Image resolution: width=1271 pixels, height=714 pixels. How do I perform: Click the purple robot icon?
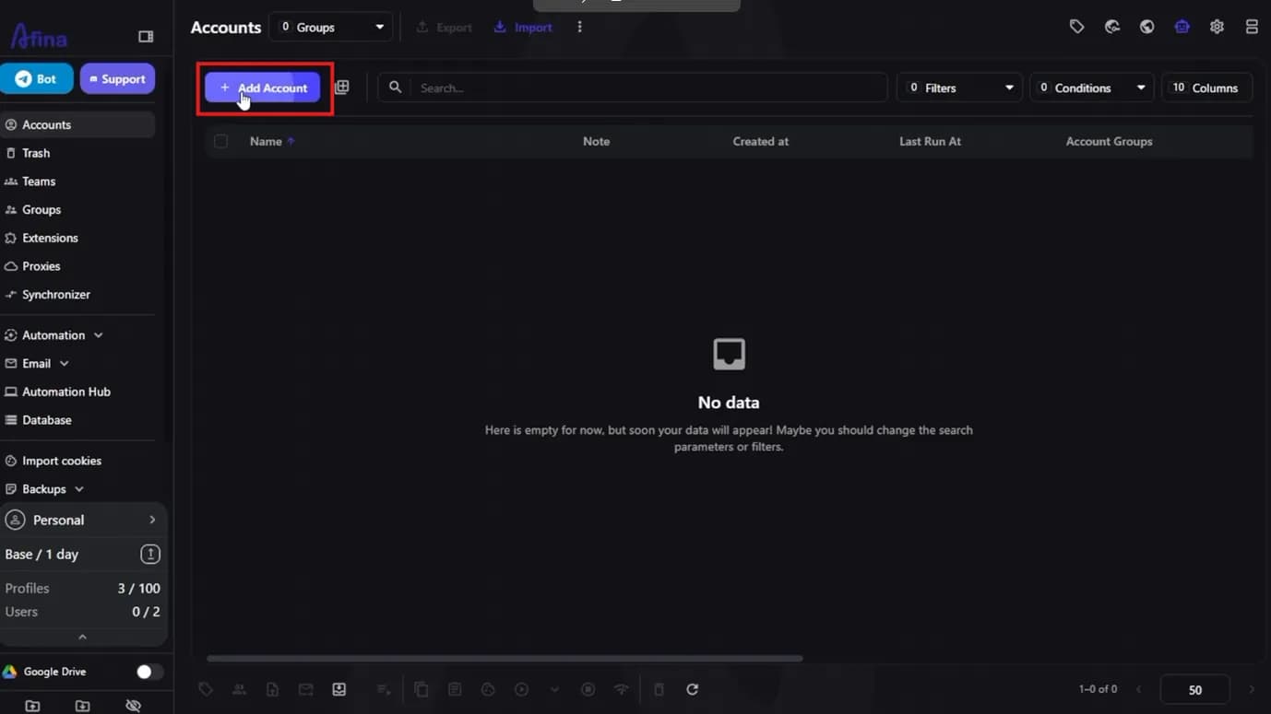tap(1182, 27)
